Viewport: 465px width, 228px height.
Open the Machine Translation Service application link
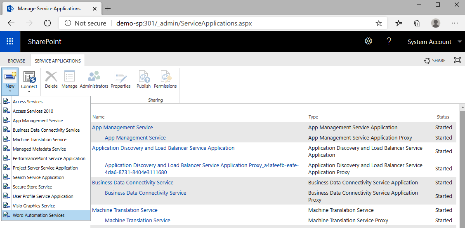[x=125, y=210]
